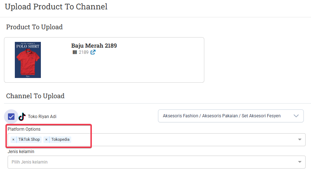Viewport: 311px width, 174px height.
Task: Open external link icon beside SKU 2189
Action: point(93,52)
